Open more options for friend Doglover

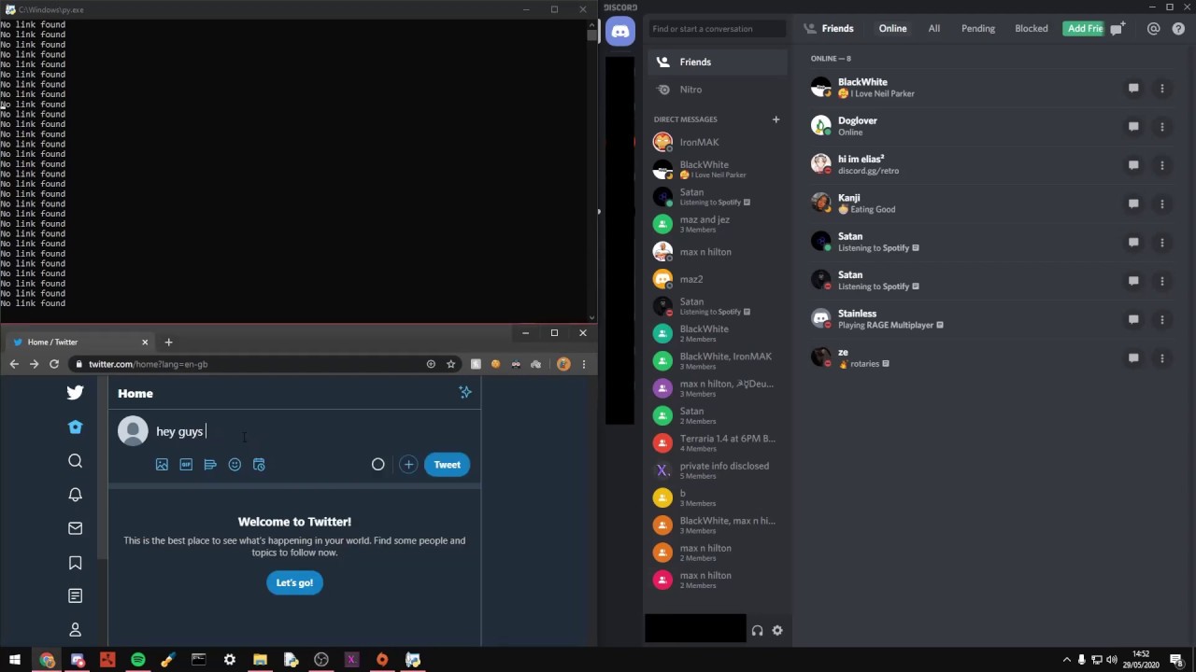[x=1161, y=127]
